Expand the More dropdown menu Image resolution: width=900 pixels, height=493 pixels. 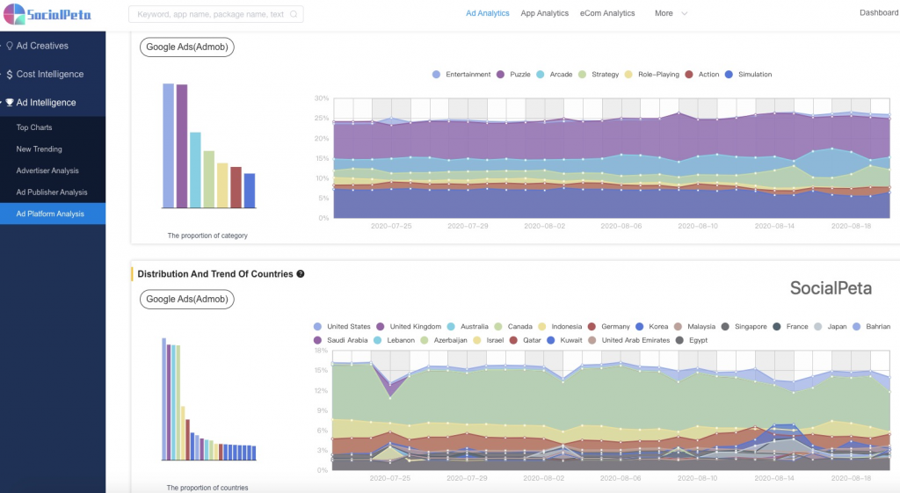click(671, 13)
